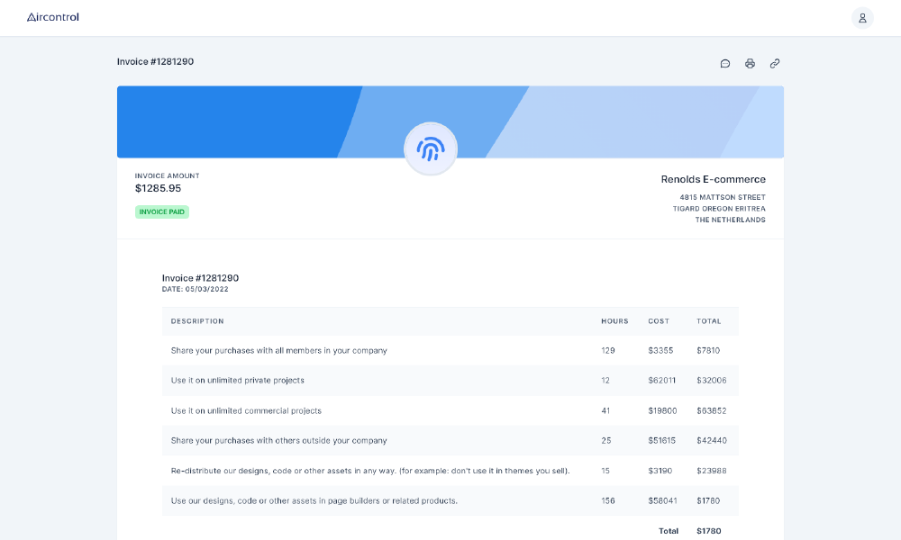This screenshot has height=540, width=901.
Task: Select the Aircontrol wordmark in the header
Action: [x=52, y=16]
